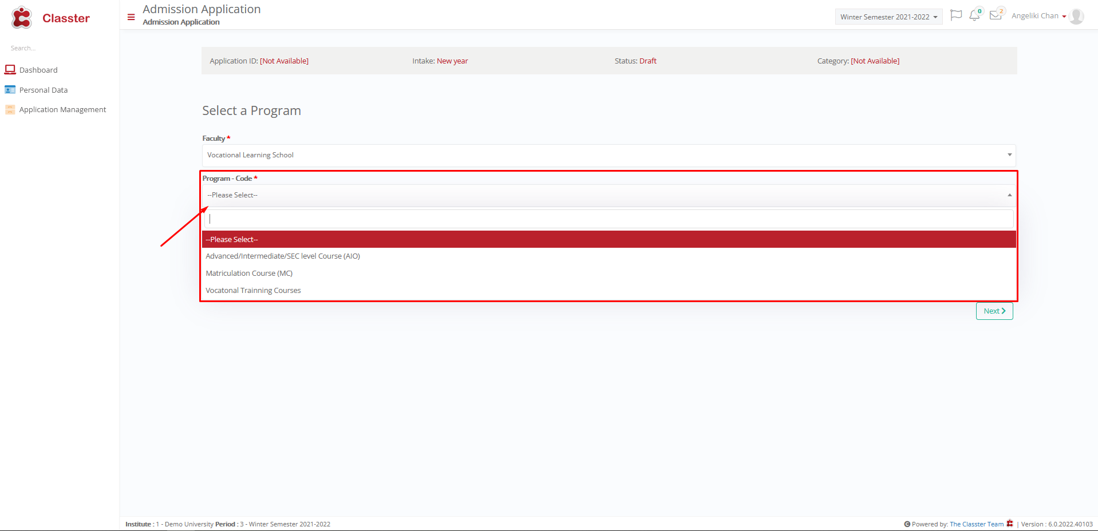
Task: Click the Version 6.0.2022.40103 footer text
Action: pos(1057,524)
